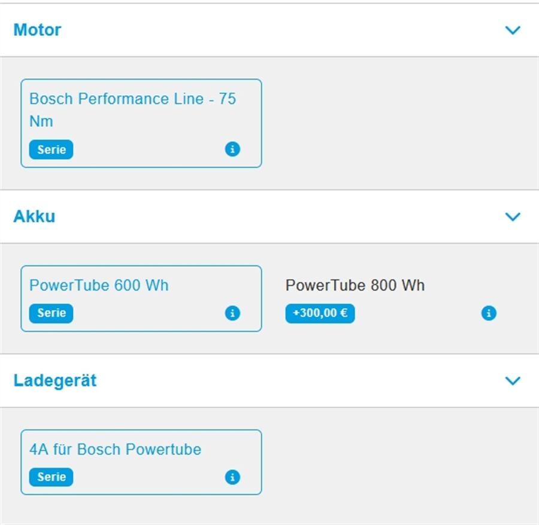Open info for 4A Bosch Powertube charger
539x525 pixels.
(232, 477)
